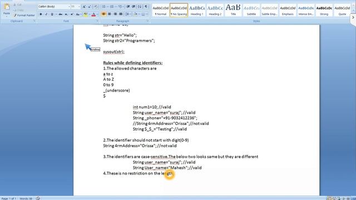Apply Underline formatting
356x200 pixels.
(52, 14)
